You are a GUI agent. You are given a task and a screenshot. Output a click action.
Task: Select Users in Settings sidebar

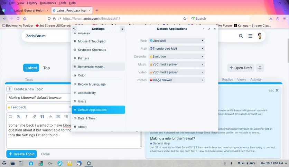click(x=98, y=101)
